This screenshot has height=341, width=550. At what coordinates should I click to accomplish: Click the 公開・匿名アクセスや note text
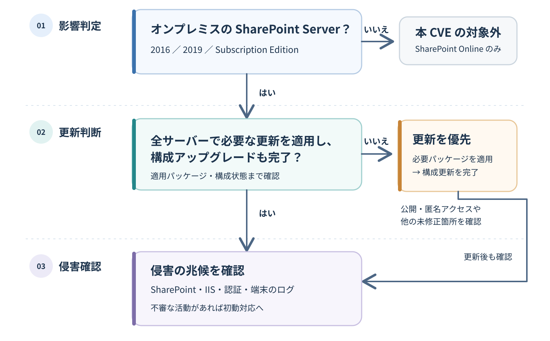tap(441, 209)
